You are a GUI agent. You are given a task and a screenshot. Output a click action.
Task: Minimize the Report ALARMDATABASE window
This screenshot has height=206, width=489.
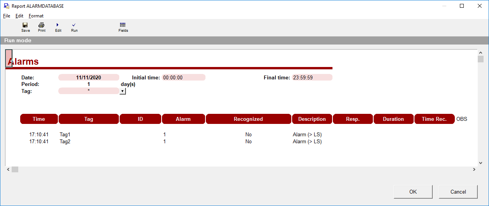pyautogui.click(x=444, y=6)
